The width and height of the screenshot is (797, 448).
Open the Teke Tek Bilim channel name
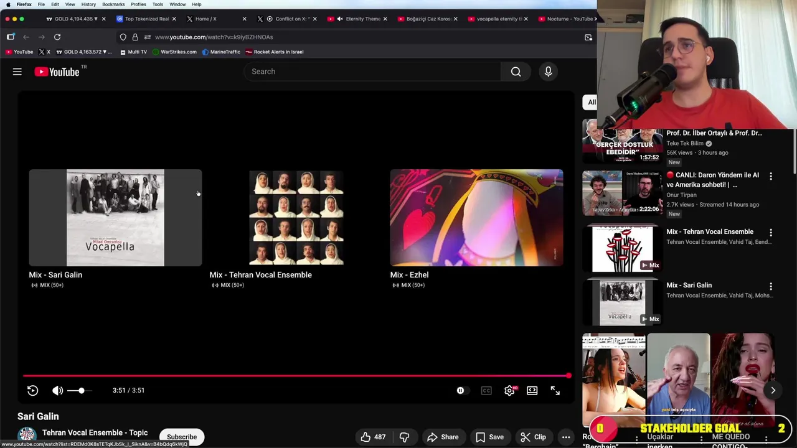[x=685, y=143]
